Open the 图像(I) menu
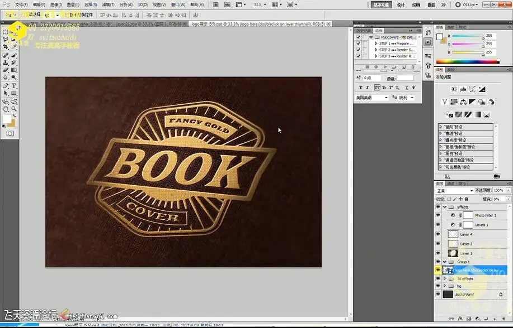 (x=56, y=4)
